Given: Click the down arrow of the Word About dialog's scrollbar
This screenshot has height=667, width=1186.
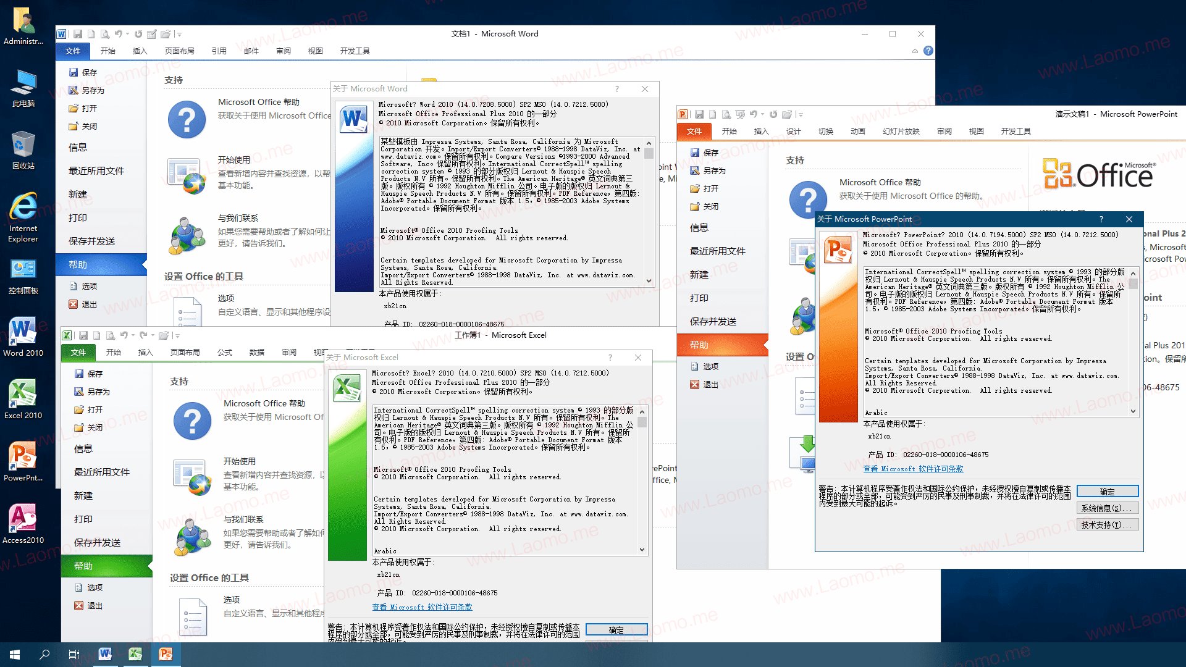Looking at the screenshot, I should (649, 281).
